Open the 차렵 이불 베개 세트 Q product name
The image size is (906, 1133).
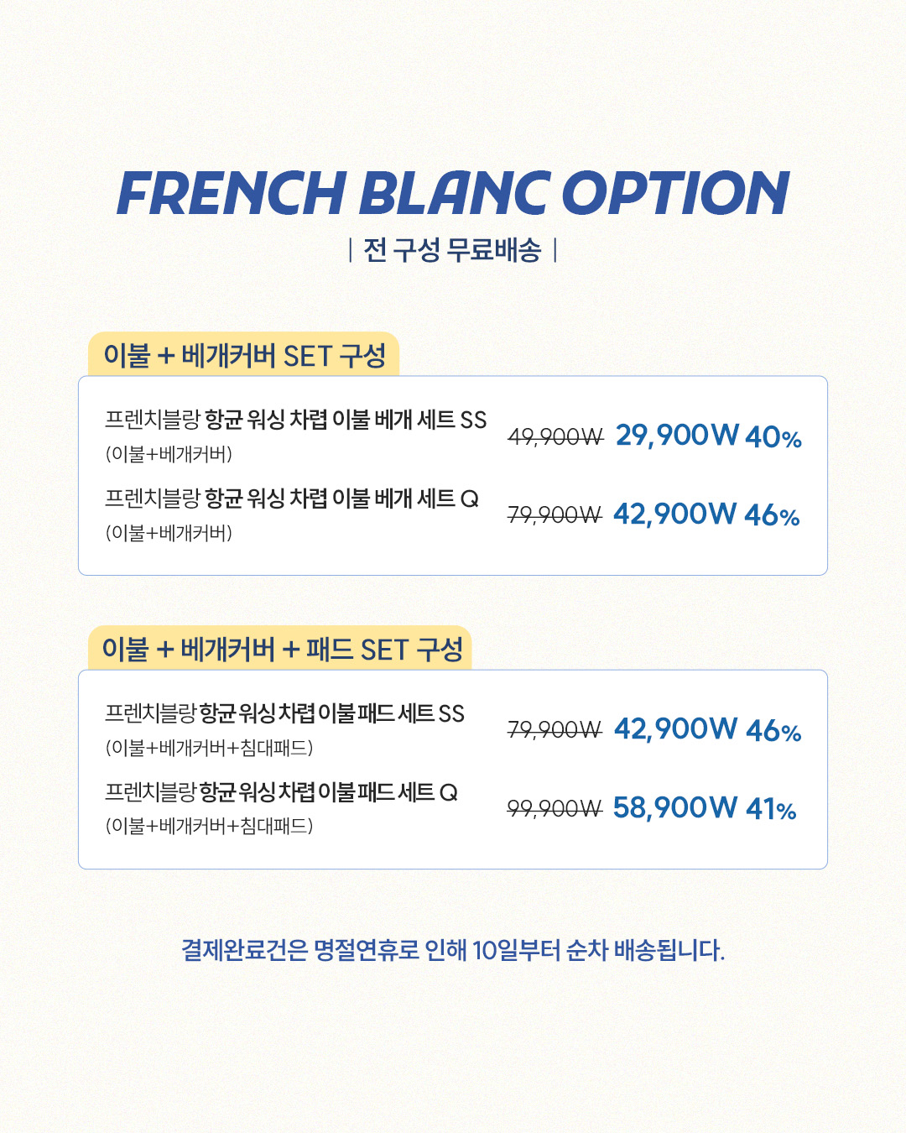pos(291,499)
